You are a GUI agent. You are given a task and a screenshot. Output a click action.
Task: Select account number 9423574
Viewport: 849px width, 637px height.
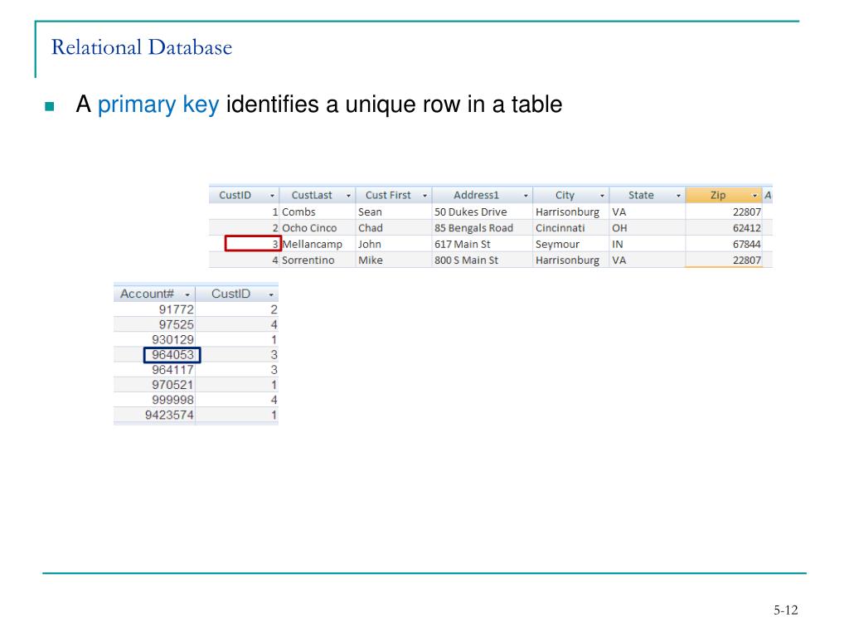tap(154, 415)
